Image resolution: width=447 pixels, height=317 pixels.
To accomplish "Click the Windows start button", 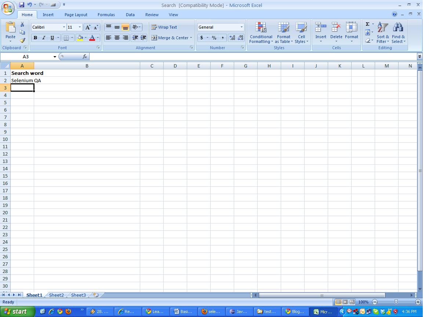I will [x=17, y=311].
